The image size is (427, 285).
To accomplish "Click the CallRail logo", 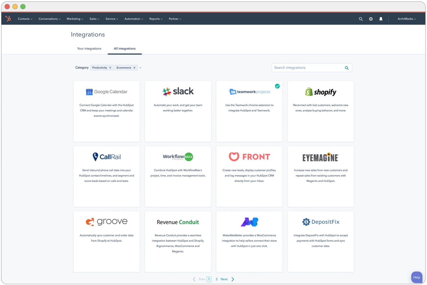I will point(107,157).
